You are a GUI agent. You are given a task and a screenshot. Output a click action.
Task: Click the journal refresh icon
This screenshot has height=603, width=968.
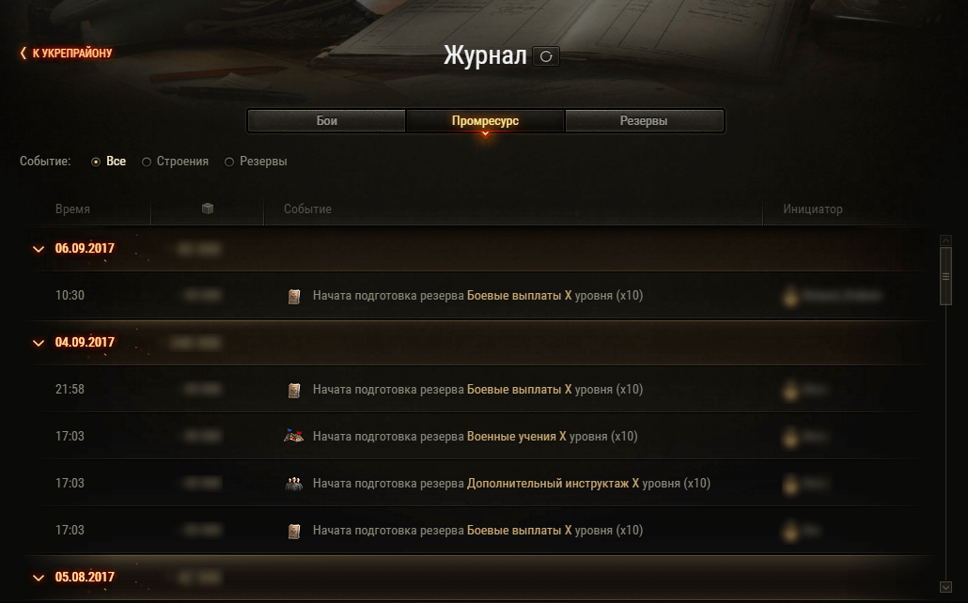(x=546, y=56)
